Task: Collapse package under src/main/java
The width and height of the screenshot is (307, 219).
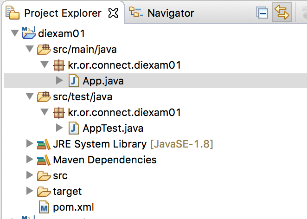Action: click(45, 64)
